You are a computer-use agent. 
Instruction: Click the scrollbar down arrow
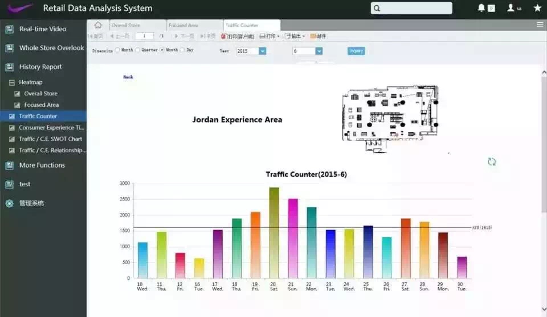[x=544, y=309]
